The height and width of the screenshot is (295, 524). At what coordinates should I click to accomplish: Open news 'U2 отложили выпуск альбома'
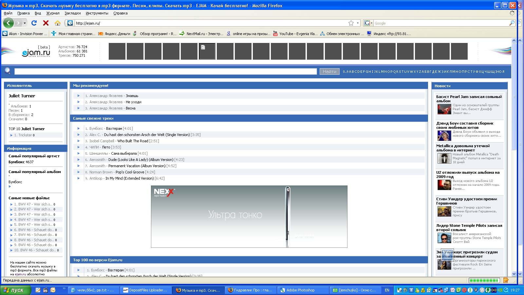coord(468,174)
